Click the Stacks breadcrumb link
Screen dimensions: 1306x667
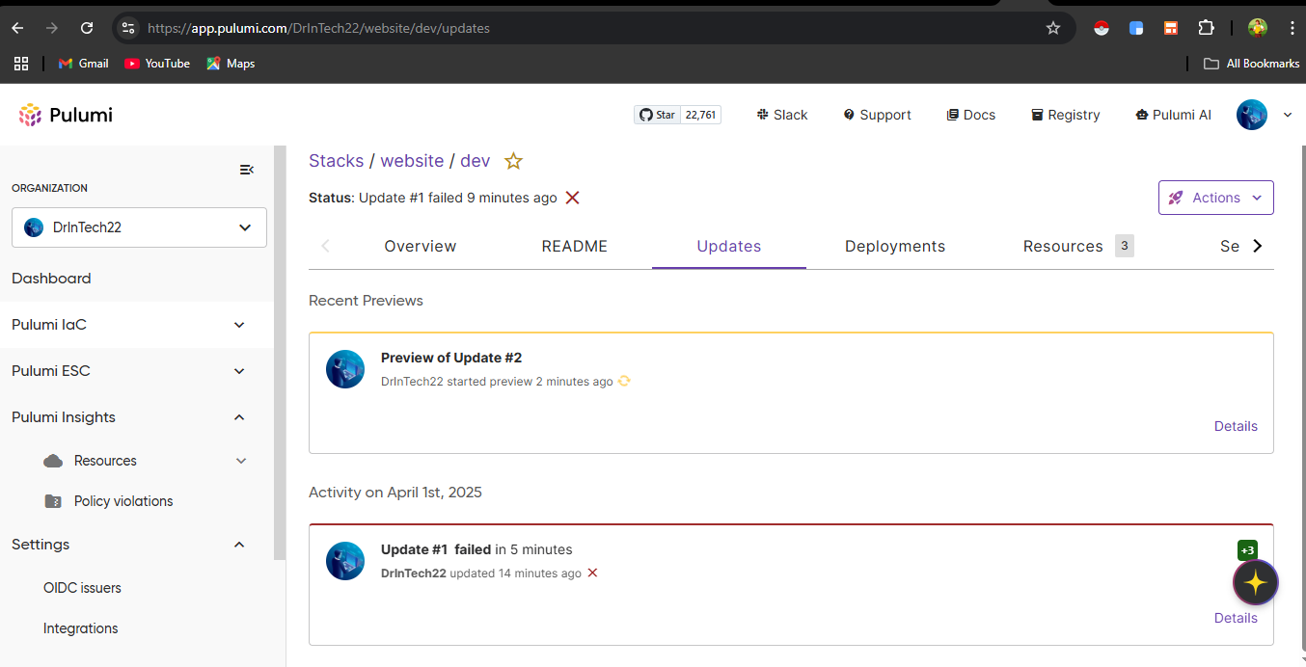[336, 161]
